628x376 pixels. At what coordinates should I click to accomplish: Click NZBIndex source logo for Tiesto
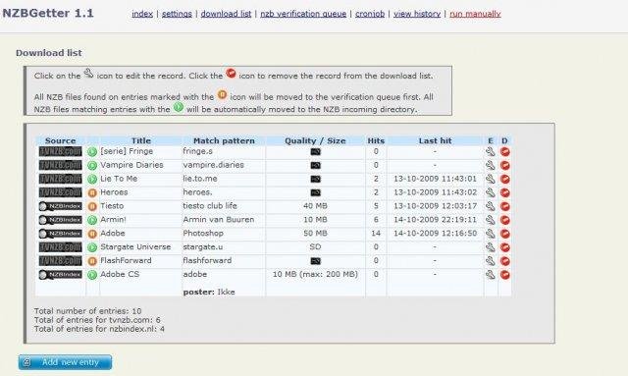(61, 206)
